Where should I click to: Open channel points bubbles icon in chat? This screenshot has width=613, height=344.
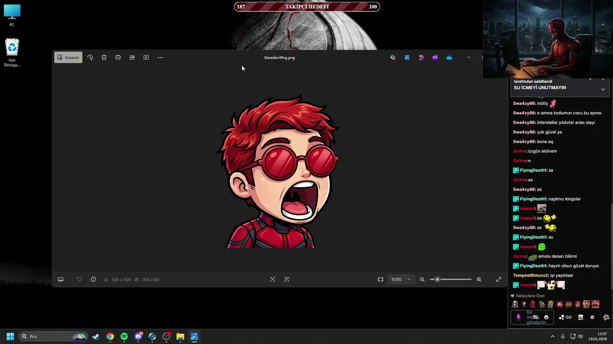(x=561, y=317)
